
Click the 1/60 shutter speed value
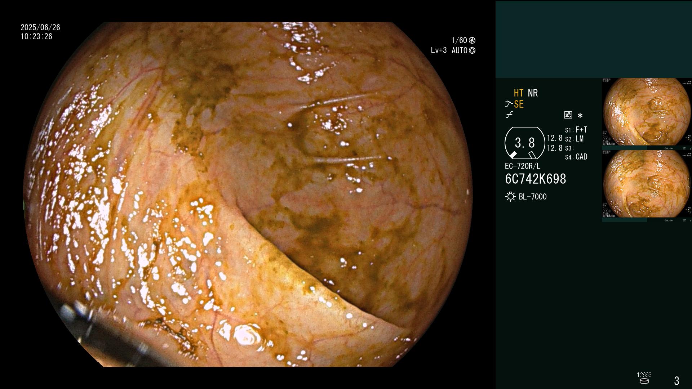point(459,40)
